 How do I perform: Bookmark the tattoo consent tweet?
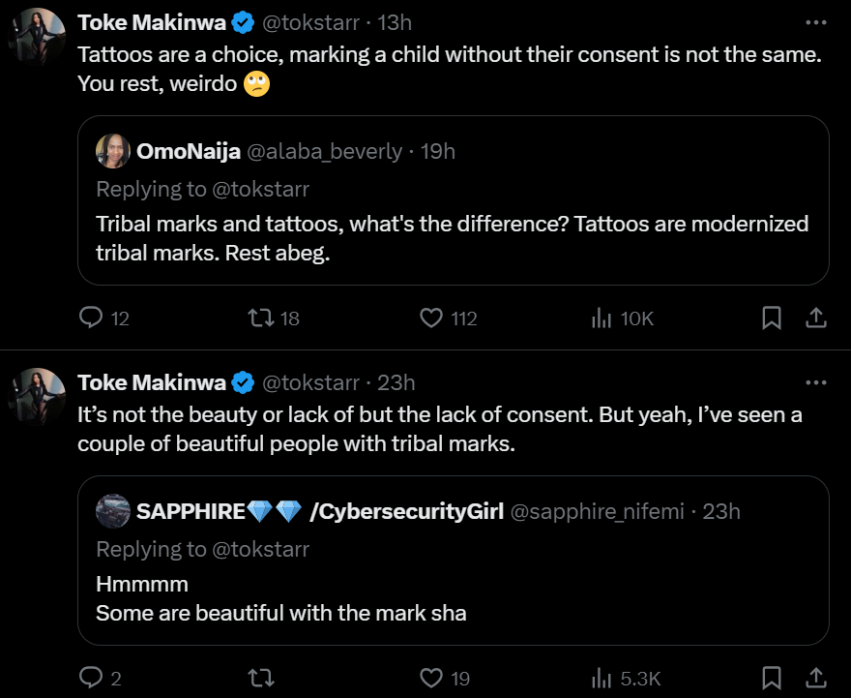[x=772, y=318]
